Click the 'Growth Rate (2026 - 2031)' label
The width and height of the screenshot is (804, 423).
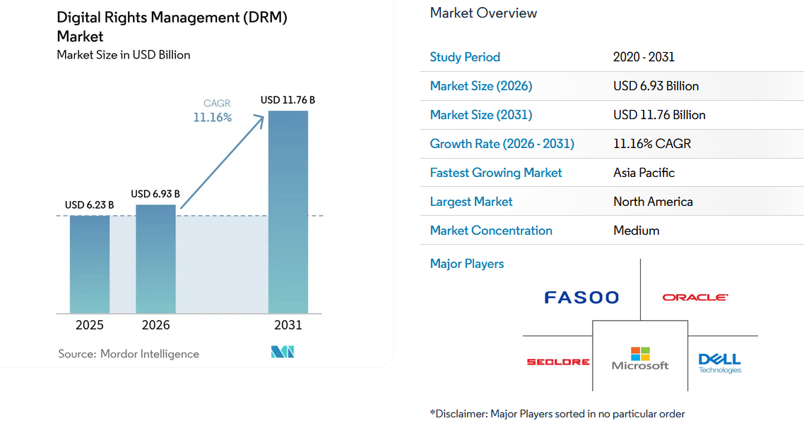tap(502, 144)
